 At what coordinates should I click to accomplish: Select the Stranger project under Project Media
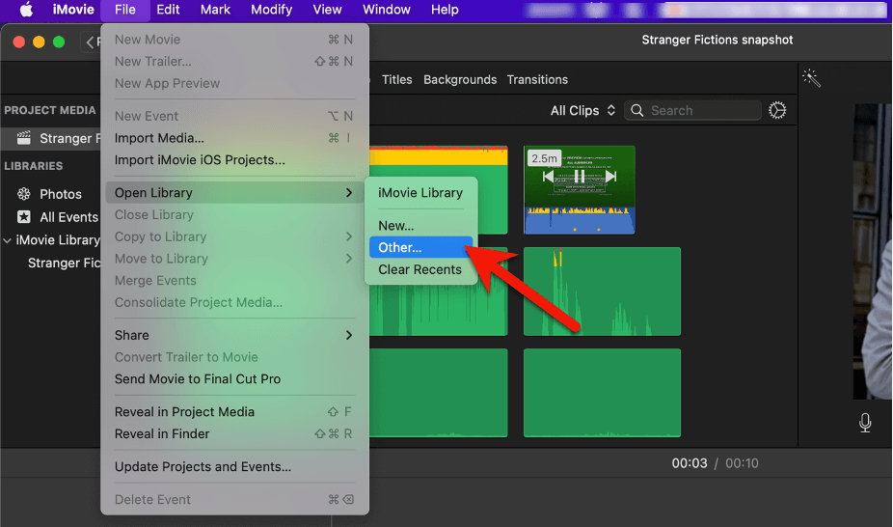51,138
